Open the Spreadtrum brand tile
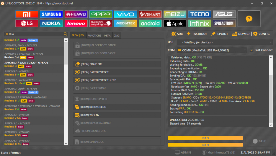Viewport: 276px width, 156px height. [x=224, y=23]
